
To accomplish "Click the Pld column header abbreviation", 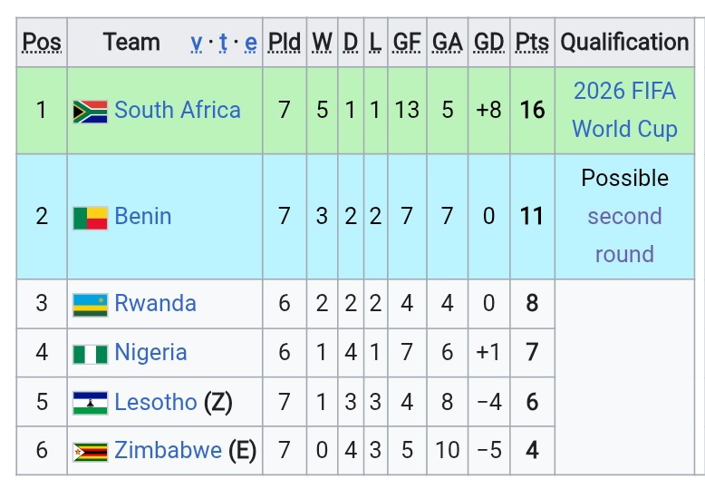I will pyautogui.click(x=285, y=43).
